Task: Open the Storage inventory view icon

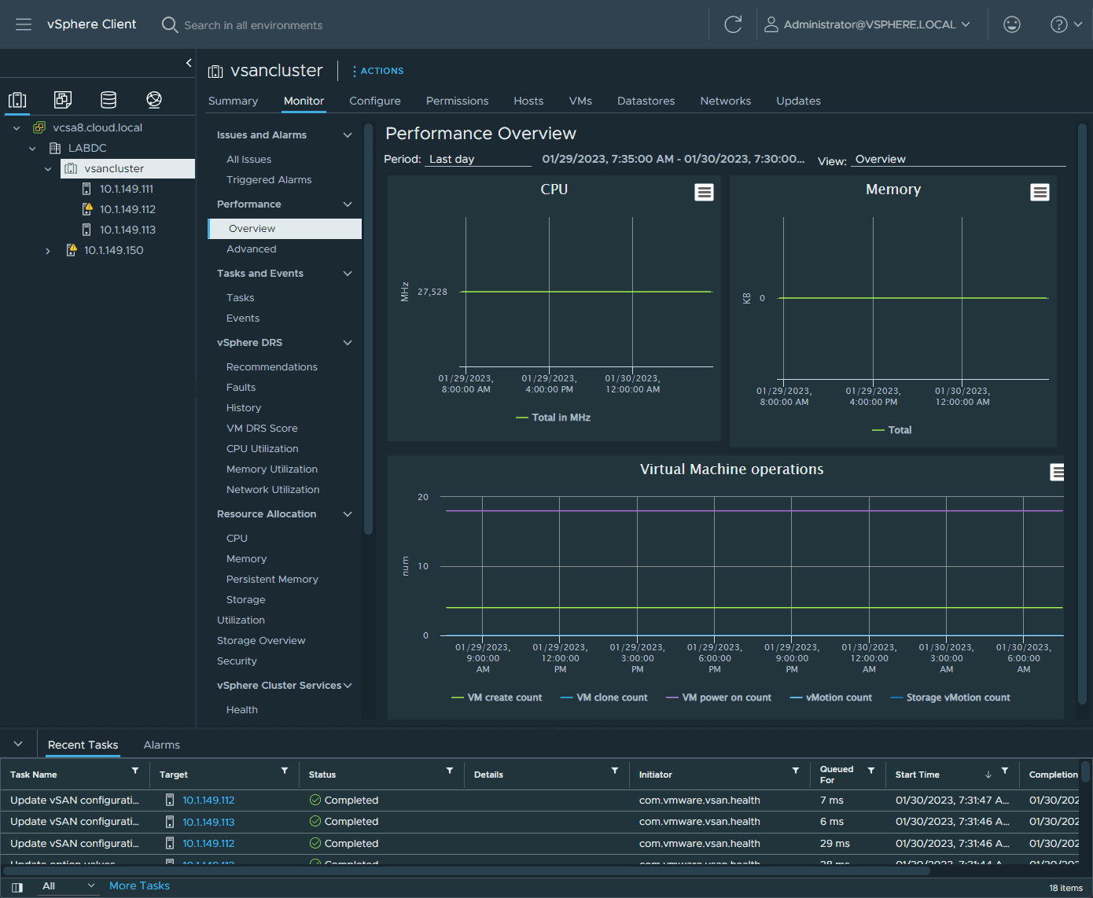Action: click(x=109, y=100)
